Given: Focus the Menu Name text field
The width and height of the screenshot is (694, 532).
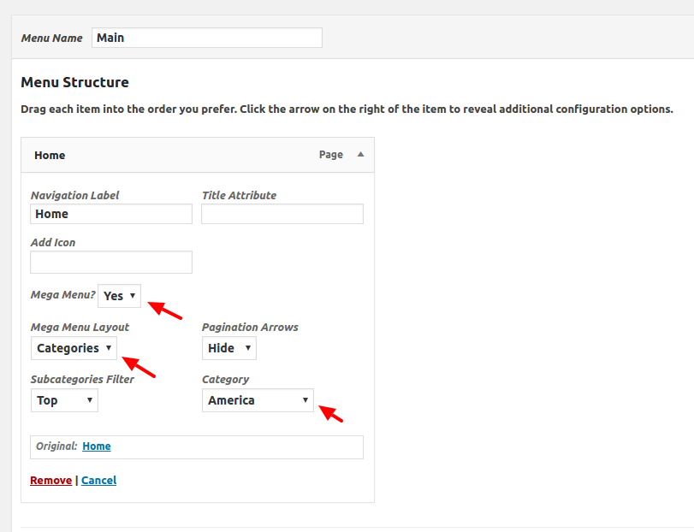Looking at the screenshot, I should pos(206,38).
